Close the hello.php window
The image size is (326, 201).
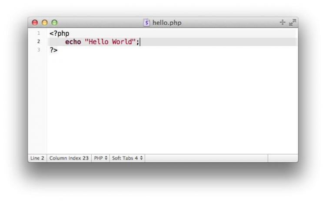tap(35, 23)
